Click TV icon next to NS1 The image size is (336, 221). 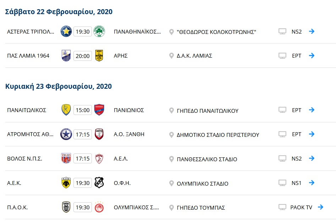282,183
